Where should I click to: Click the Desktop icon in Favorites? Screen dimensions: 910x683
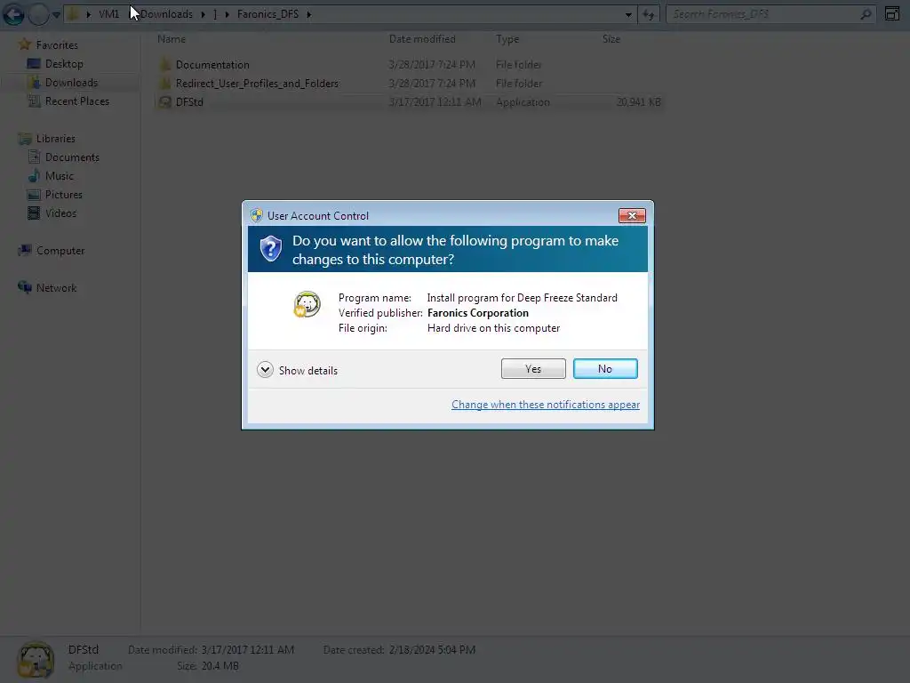(35, 64)
